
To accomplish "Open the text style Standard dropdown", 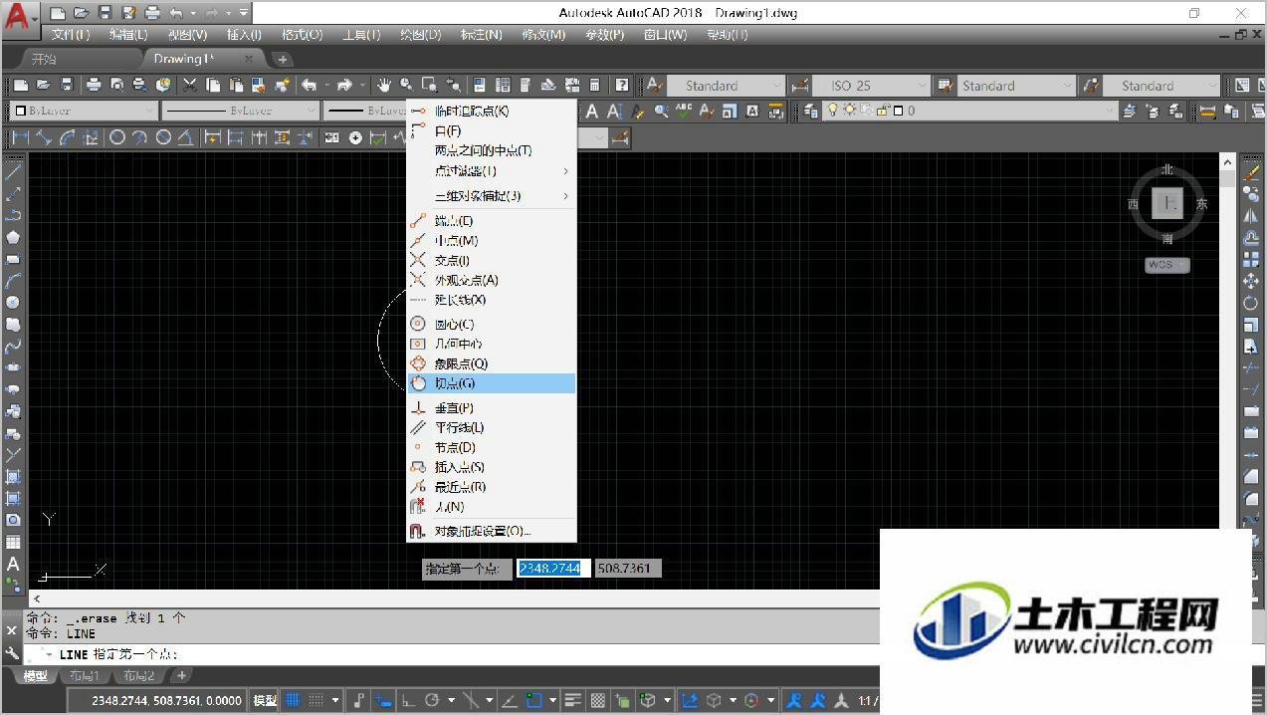I will (x=728, y=86).
